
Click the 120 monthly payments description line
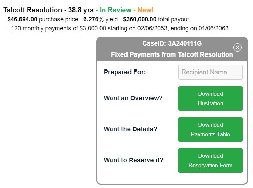click(118, 28)
